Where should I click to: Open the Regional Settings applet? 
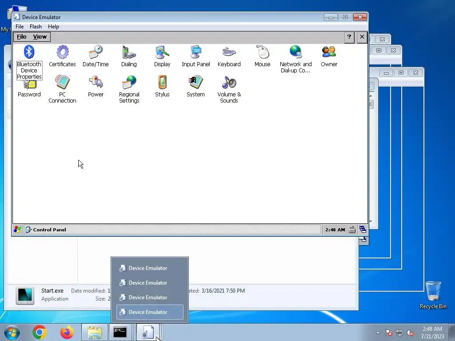129,89
